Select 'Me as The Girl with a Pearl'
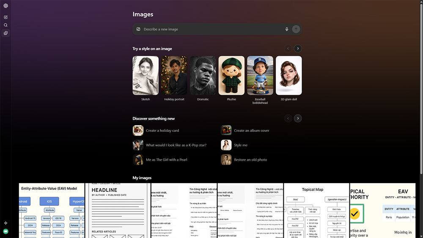Viewport: 423px width, 238px height. click(x=166, y=159)
